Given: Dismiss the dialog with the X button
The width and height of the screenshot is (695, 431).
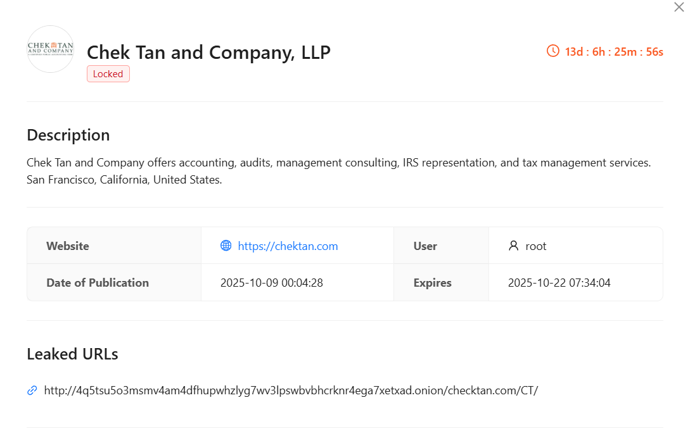Looking at the screenshot, I should pos(679,7).
